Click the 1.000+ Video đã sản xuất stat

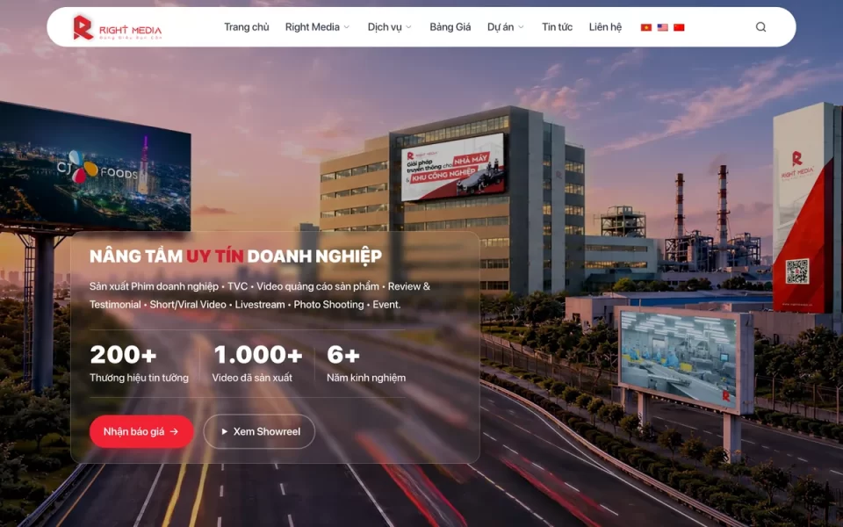click(x=257, y=364)
